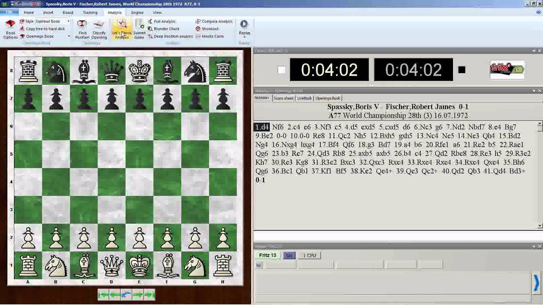Click Copy tree to hard disk
This screenshot has width=543, height=305.
pos(42,29)
